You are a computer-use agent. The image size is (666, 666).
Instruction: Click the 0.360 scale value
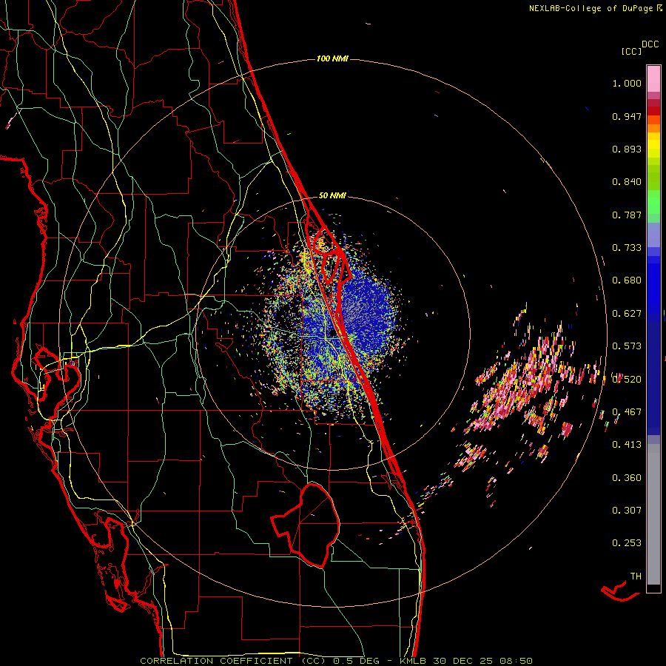627,478
